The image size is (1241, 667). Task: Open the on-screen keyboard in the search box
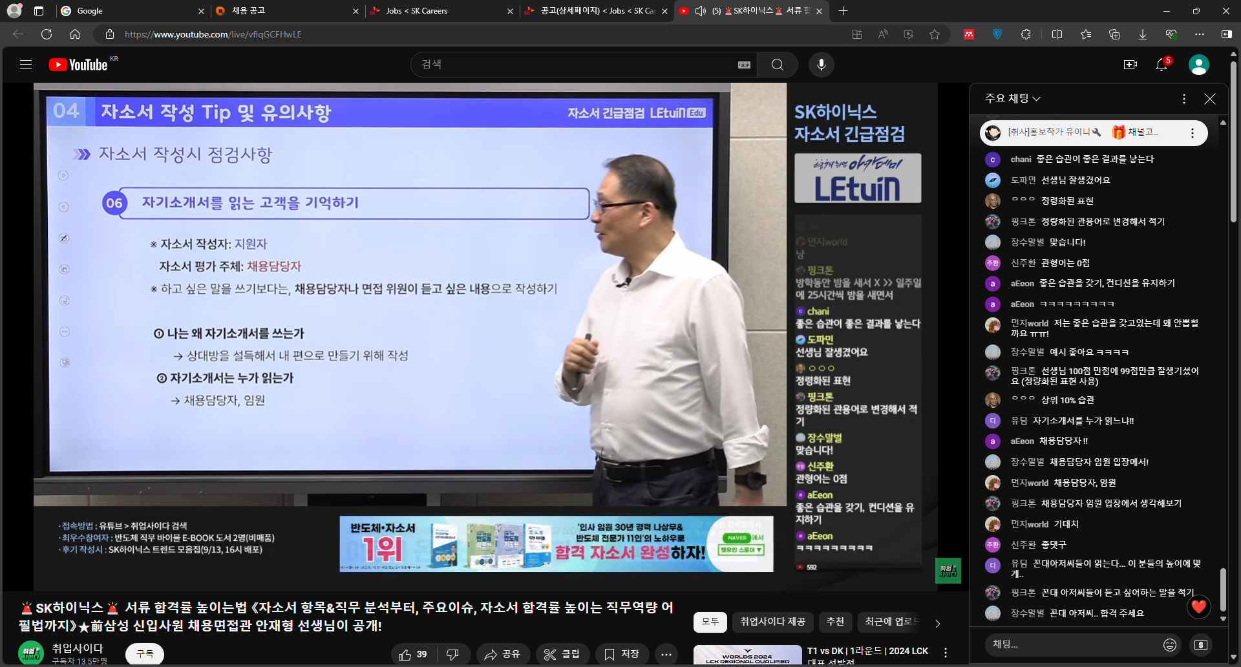pos(744,65)
